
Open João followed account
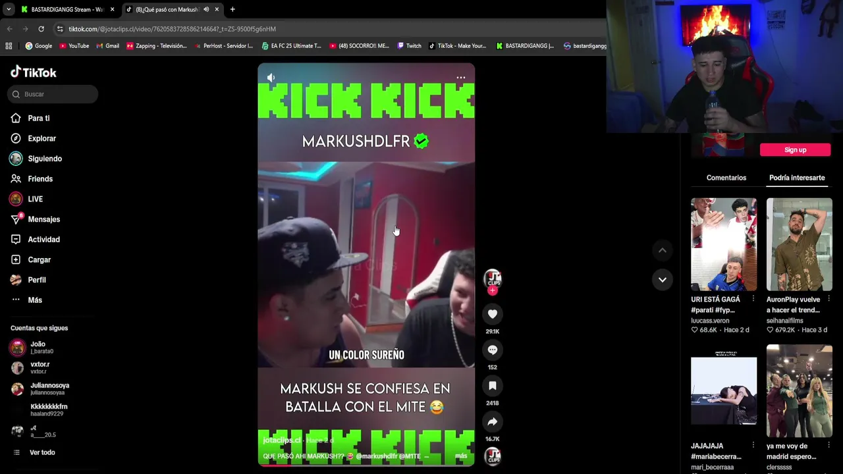tap(32, 347)
